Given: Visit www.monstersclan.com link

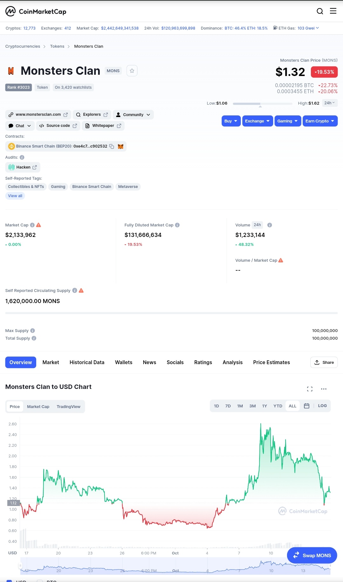Looking at the screenshot, I should (x=38, y=115).
